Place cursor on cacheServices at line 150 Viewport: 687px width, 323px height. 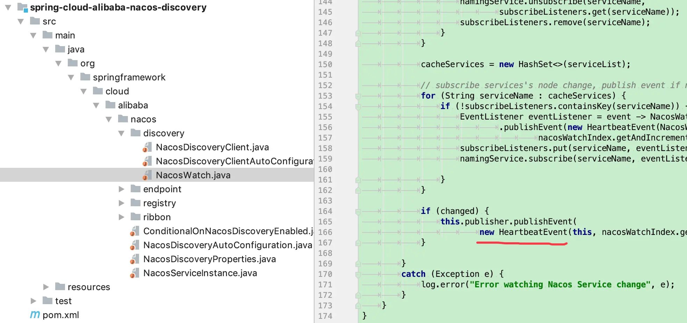[x=453, y=64]
